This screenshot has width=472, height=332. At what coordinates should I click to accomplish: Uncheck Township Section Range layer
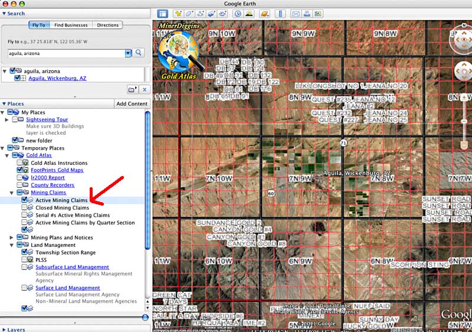(24, 252)
